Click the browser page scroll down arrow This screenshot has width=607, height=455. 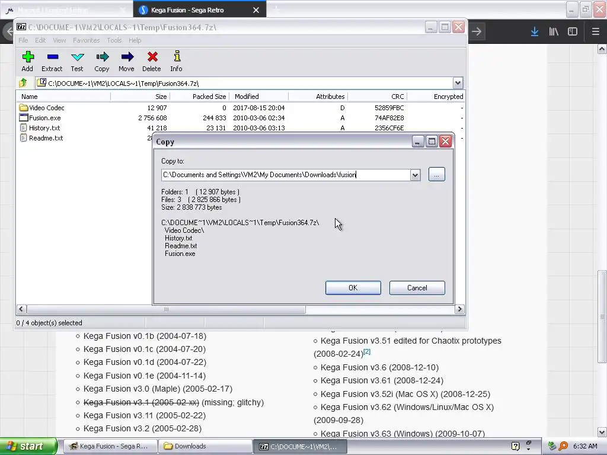click(x=602, y=432)
